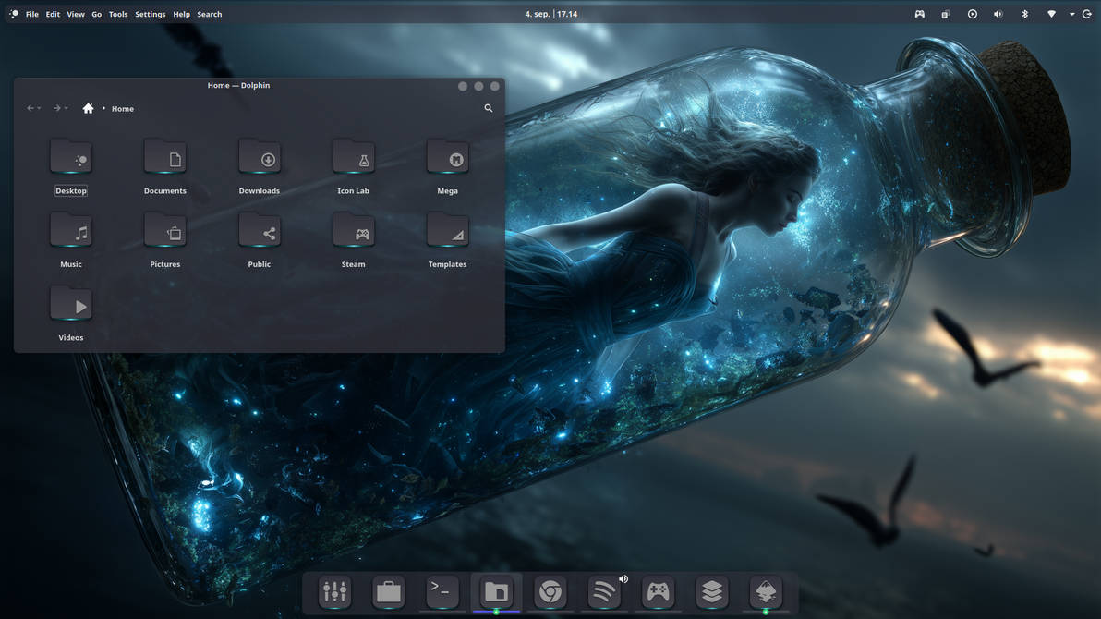
Task: Toggle Wi-Fi in the system tray
Action: (1051, 14)
